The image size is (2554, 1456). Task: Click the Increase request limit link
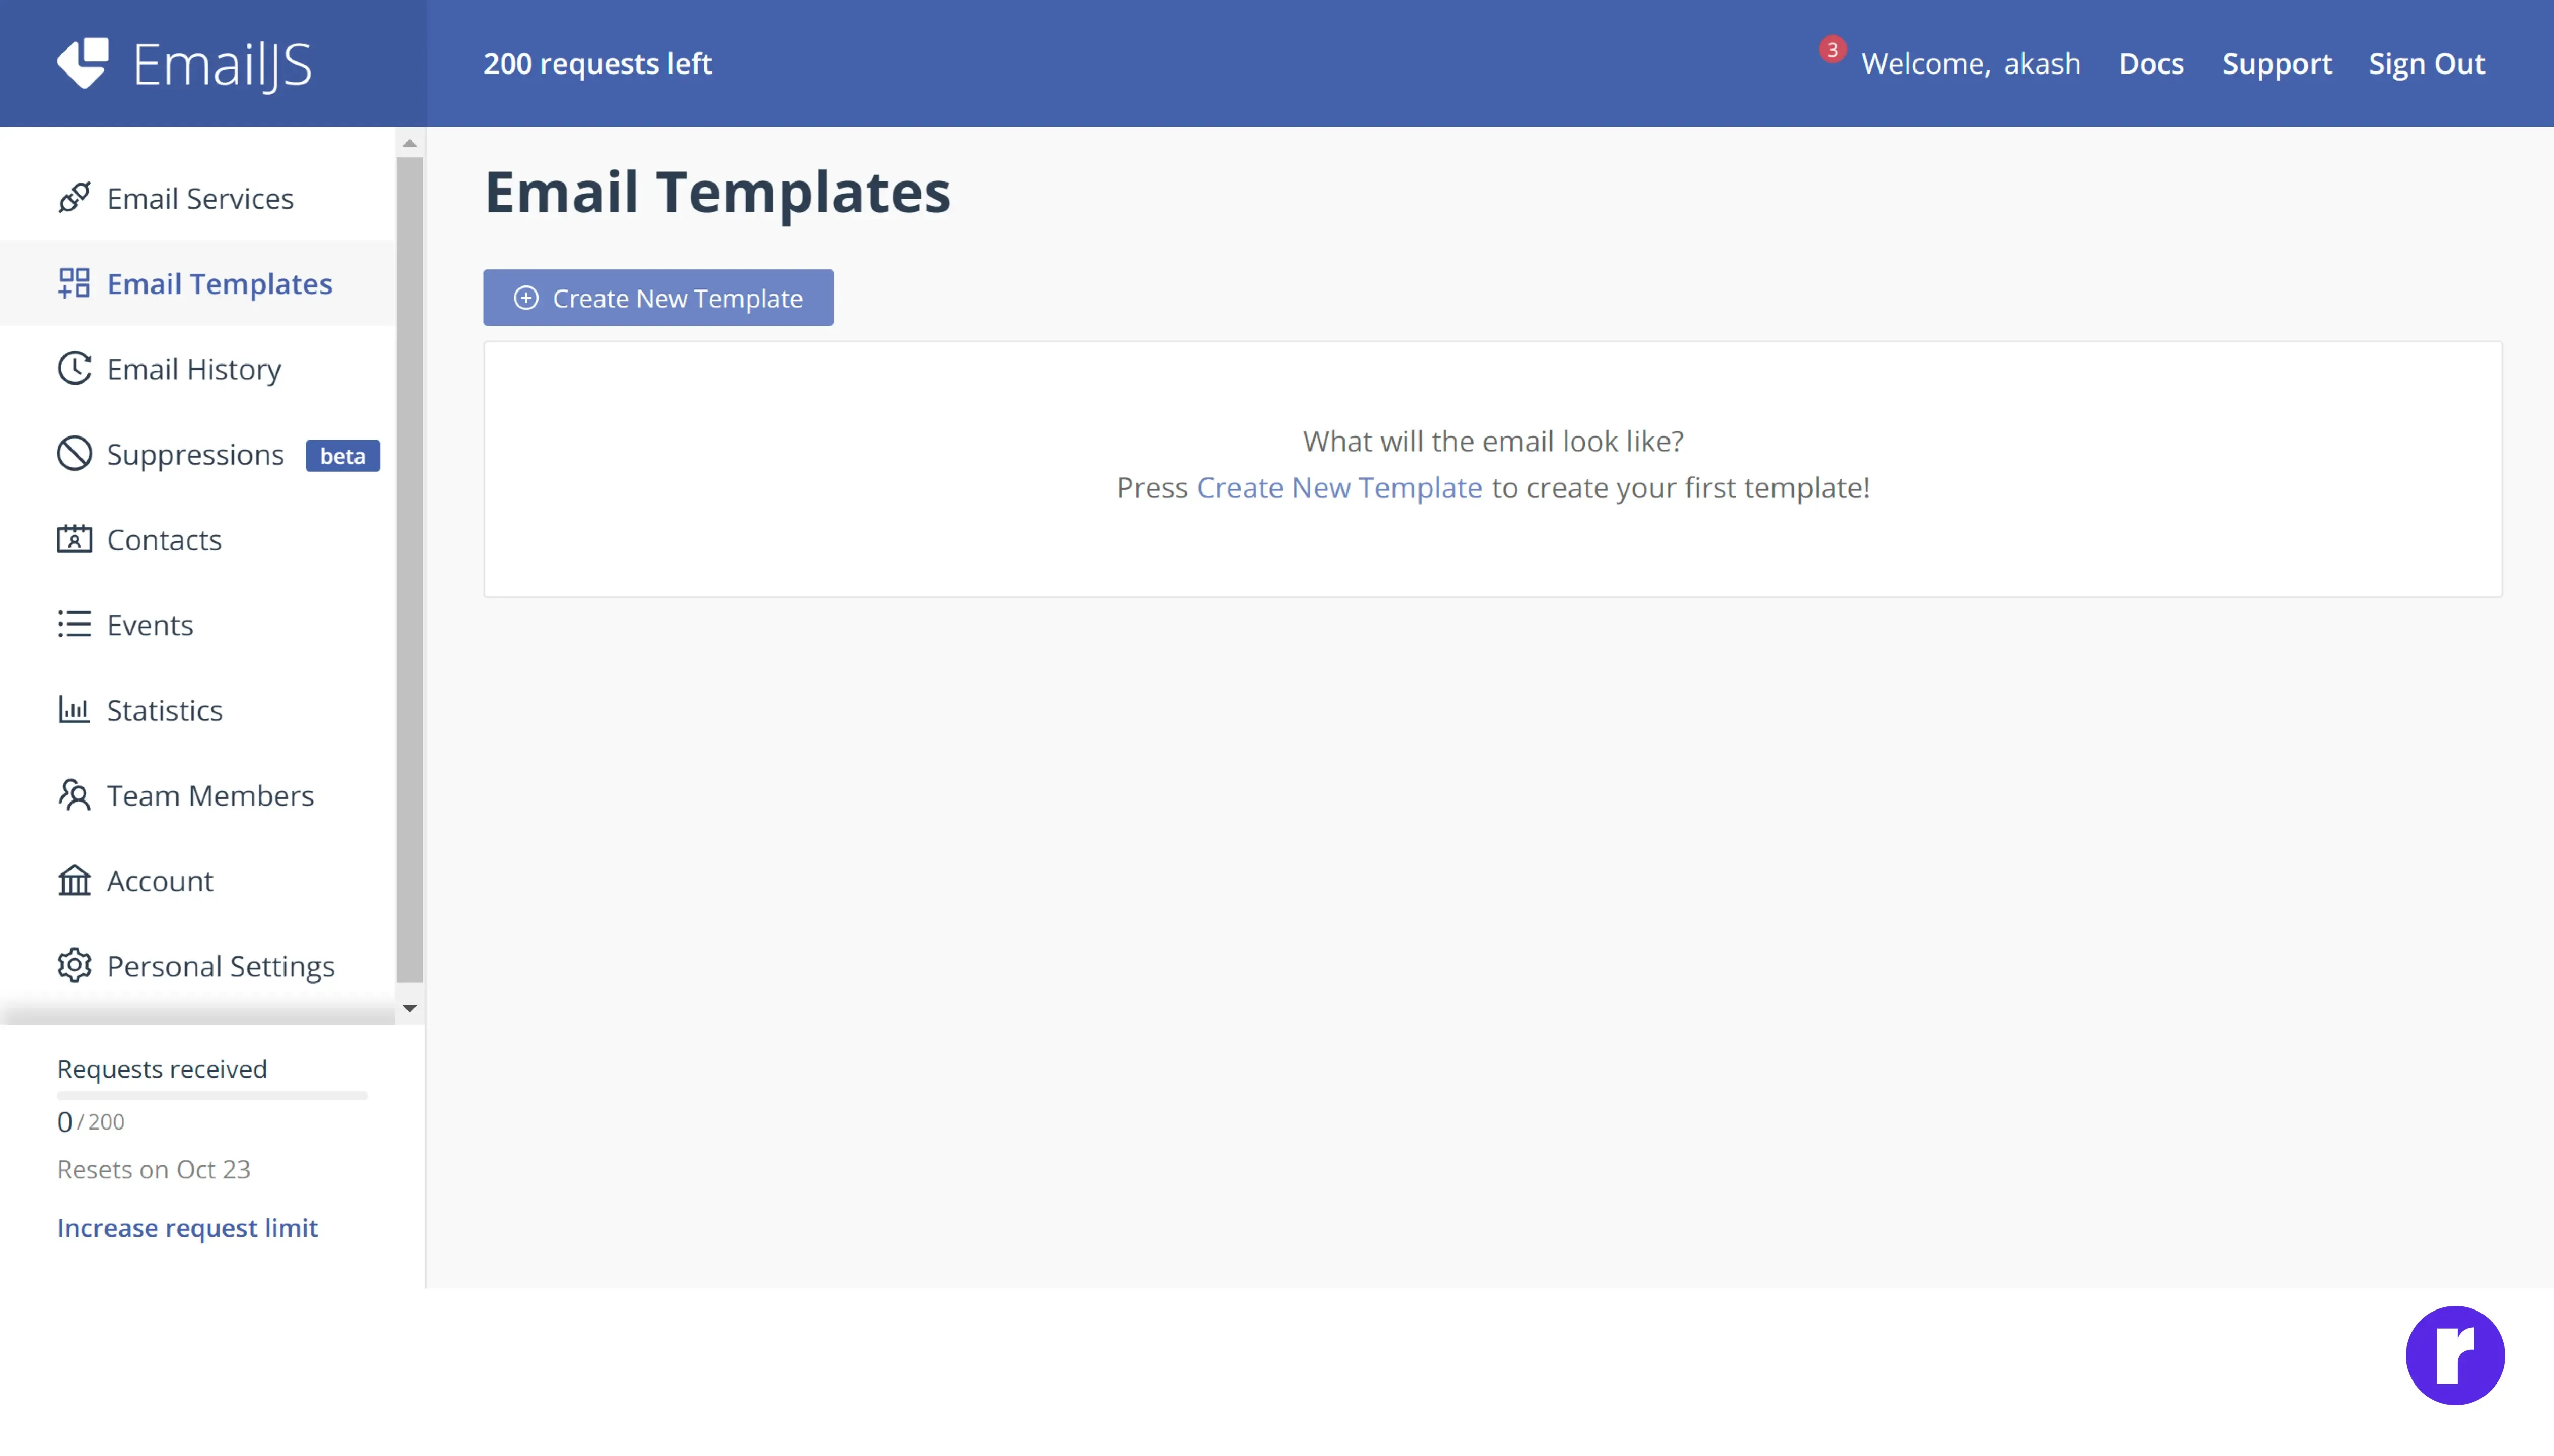187,1227
